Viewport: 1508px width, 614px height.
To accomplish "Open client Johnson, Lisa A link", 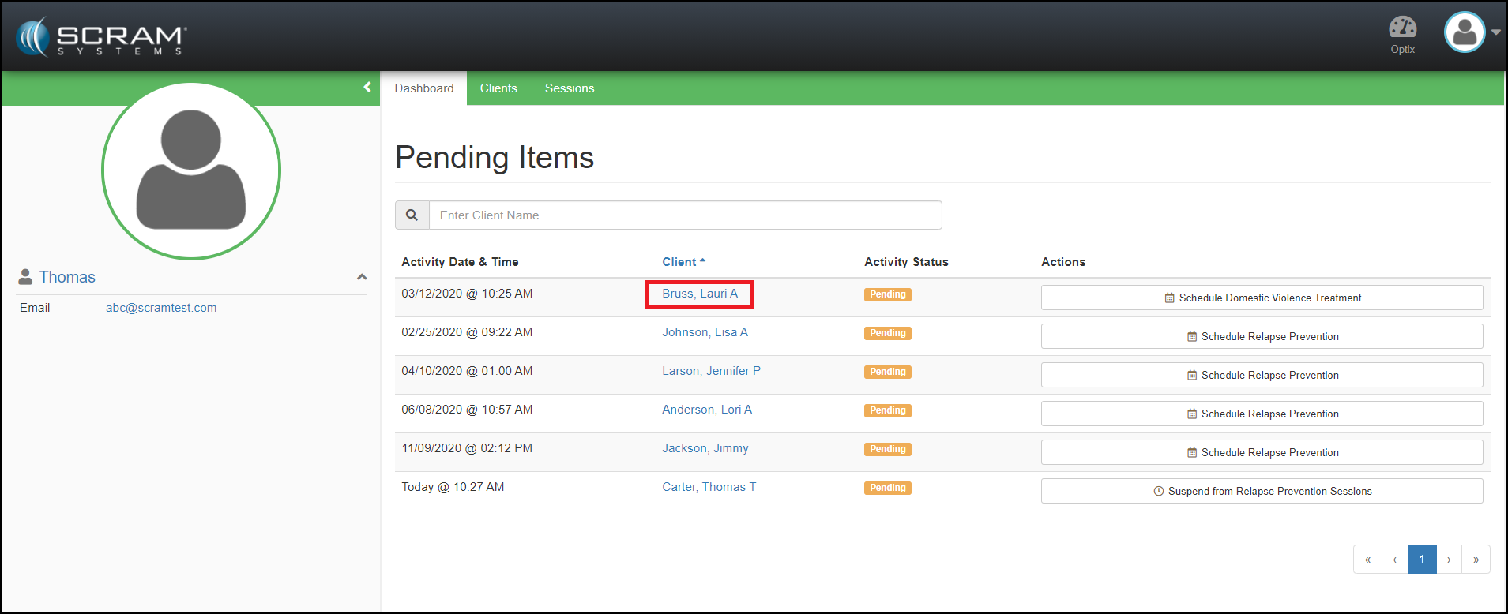I will 705,332.
